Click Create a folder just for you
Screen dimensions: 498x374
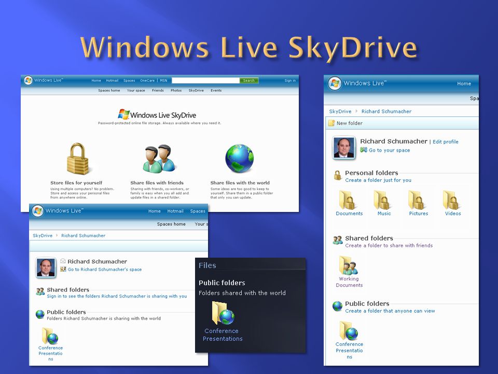point(378,180)
